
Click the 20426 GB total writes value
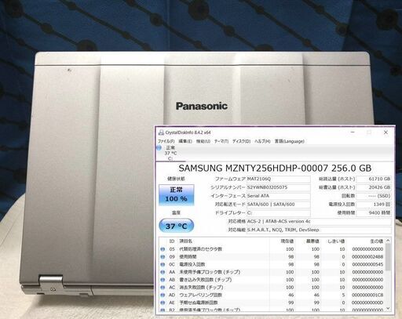tap(374, 187)
